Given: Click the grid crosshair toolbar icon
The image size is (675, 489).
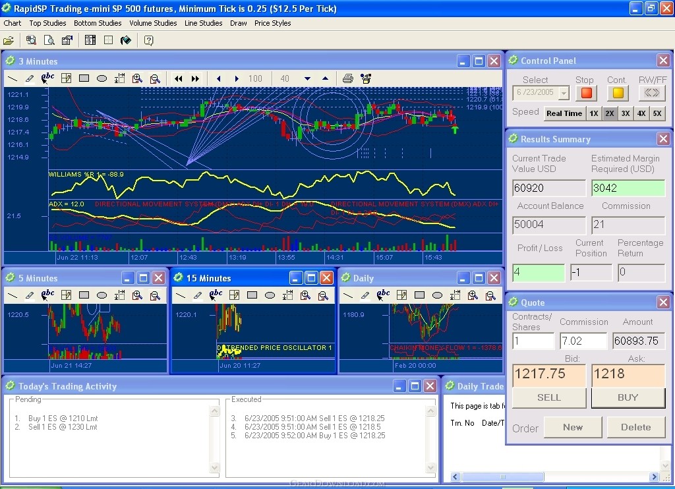Looking at the screenshot, I should click(109, 40).
